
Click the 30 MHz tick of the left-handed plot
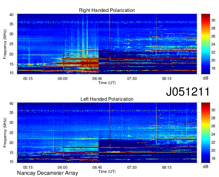tap(11, 122)
